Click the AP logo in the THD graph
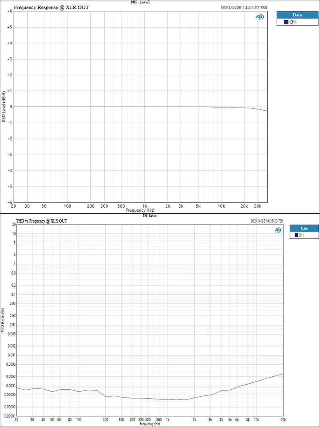This screenshot has height=427, width=320. point(278,230)
